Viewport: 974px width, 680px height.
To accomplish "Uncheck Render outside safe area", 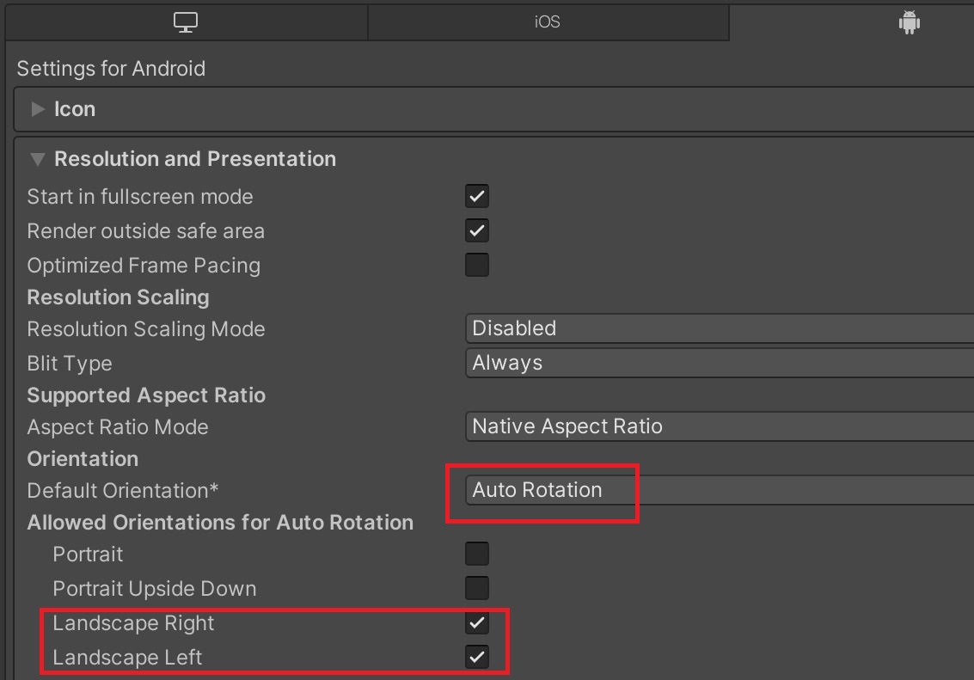I will (477, 230).
